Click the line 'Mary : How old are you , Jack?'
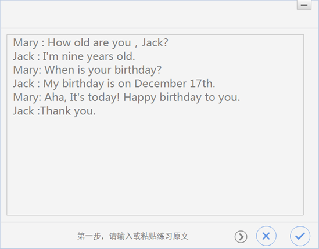The width and height of the screenshot is (319, 249). tap(91, 43)
